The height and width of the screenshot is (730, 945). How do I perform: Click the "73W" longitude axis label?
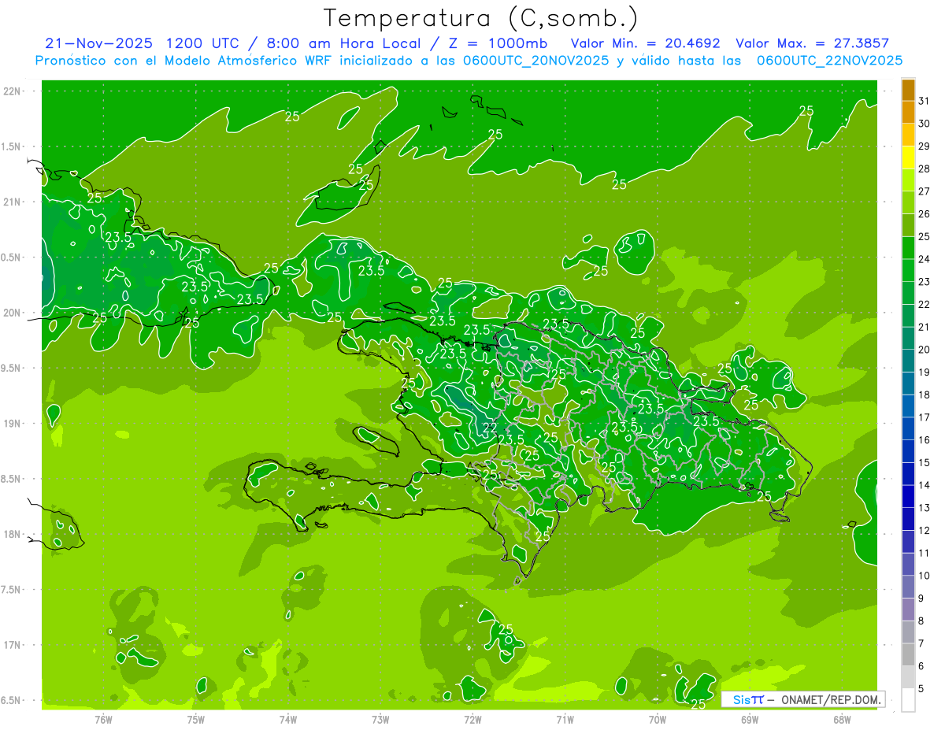[380, 719]
